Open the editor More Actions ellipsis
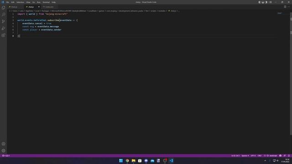The image size is (292, 164). pyautogui.click(x=289, y=7)
